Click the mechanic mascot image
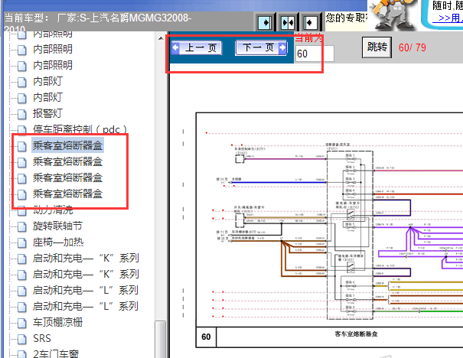The width and height of the screenshot is (463, 358). click(x=393, y=15)
